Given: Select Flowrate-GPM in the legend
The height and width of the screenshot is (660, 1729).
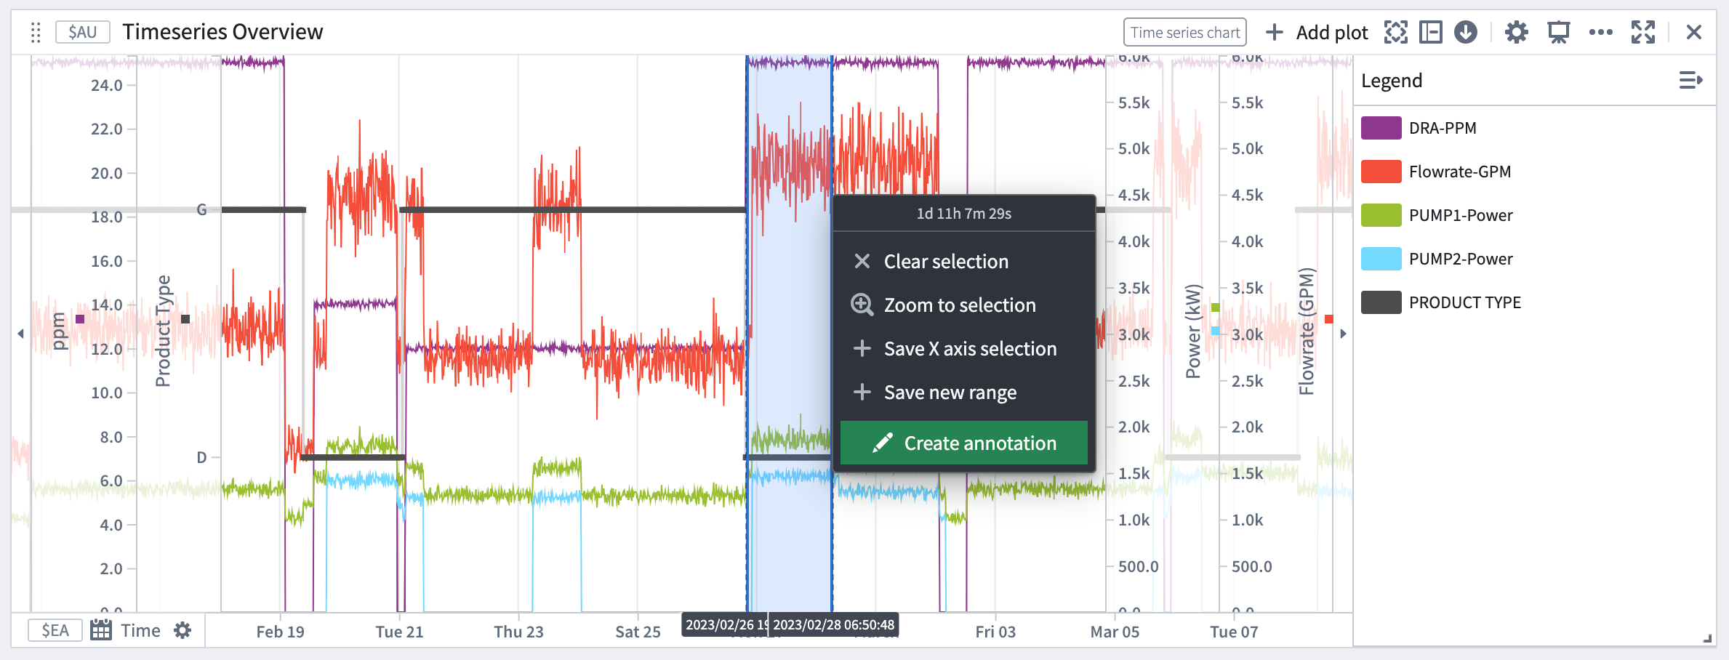Looking at the screenshot, I should tap(1460, 172).
